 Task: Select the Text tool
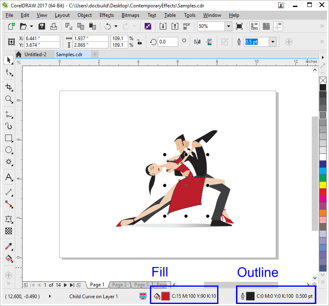9,177
